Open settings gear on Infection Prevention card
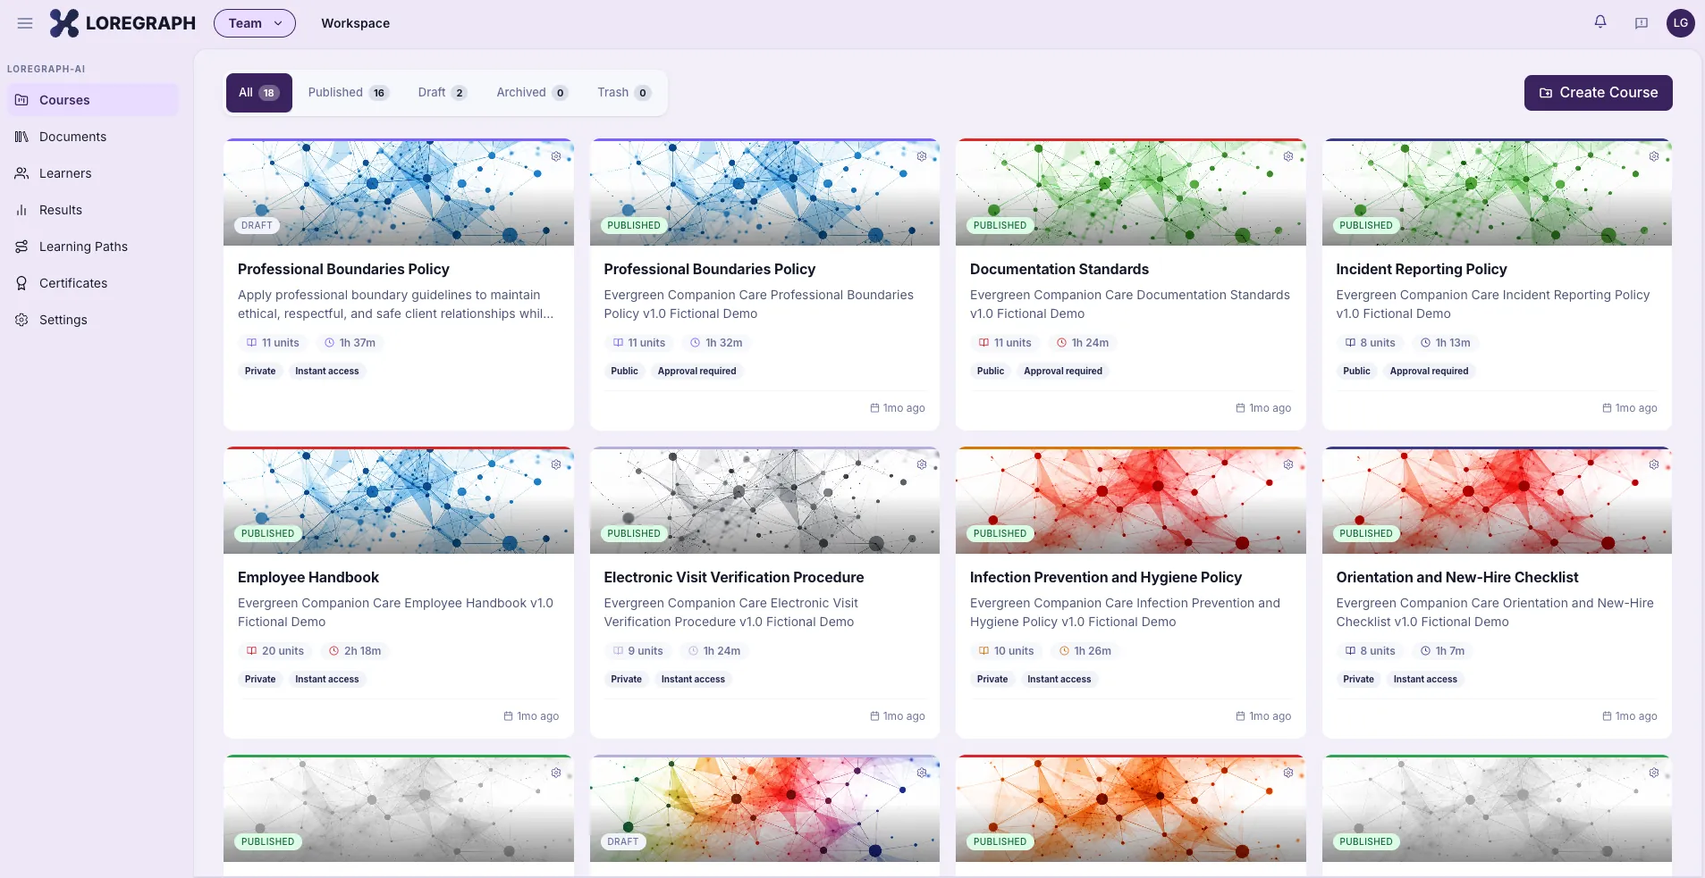The image size is (1705, 878). coord(1288,464)
